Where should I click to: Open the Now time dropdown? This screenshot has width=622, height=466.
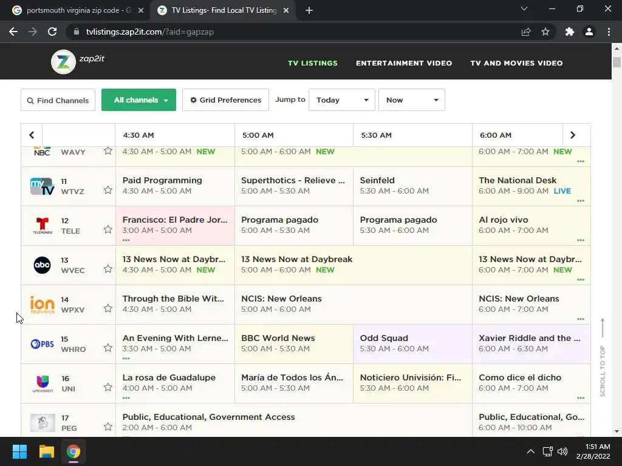tap(412, 100)
